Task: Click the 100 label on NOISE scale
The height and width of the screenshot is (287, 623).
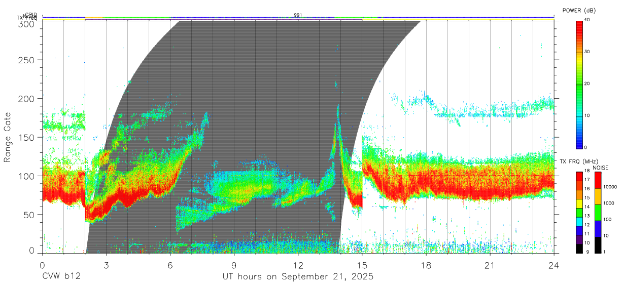Action: pyautogui.click(x=607, y=219)
